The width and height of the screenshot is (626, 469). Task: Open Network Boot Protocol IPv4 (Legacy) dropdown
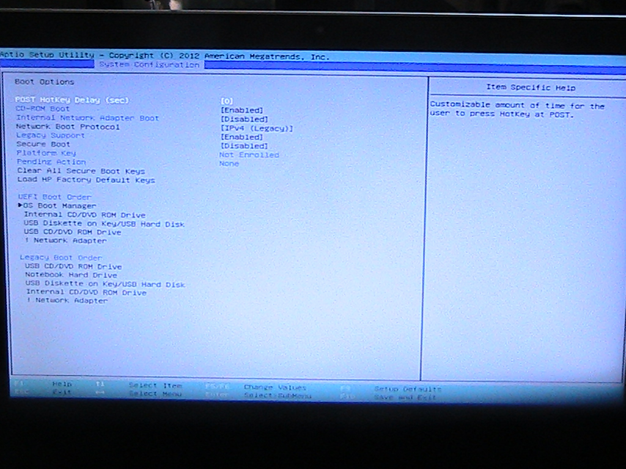click(x=256, y=128)
